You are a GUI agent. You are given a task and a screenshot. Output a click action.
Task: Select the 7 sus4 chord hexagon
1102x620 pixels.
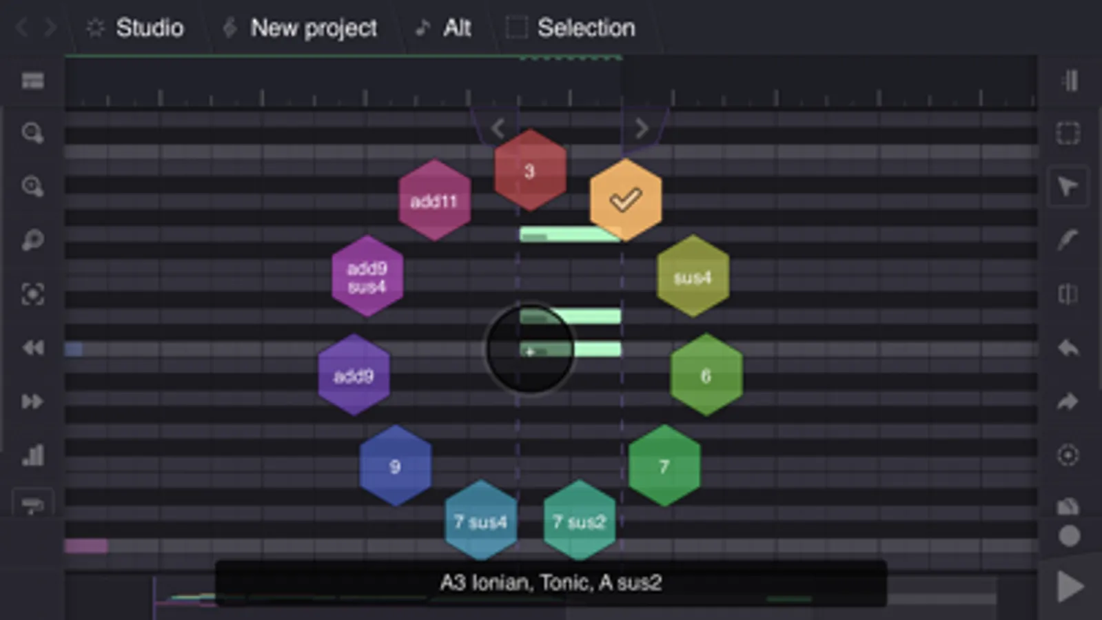(481, 522)
